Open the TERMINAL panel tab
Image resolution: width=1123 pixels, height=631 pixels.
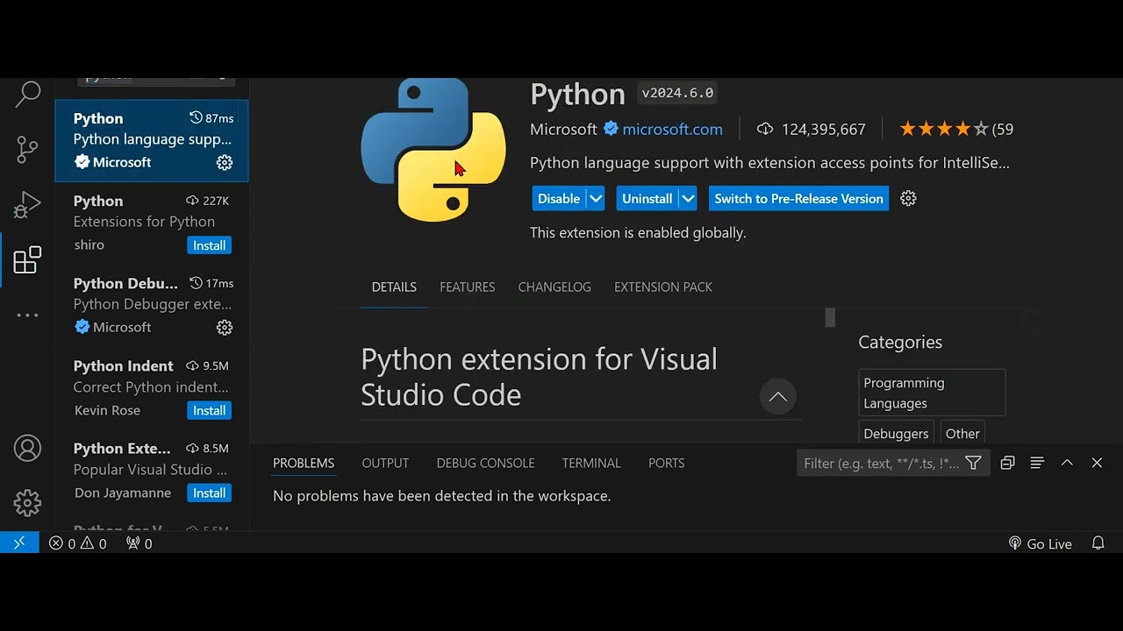pyautogui.click(x=591, y=463)
